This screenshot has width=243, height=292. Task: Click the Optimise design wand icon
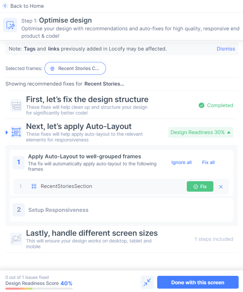tap(10, 25)
